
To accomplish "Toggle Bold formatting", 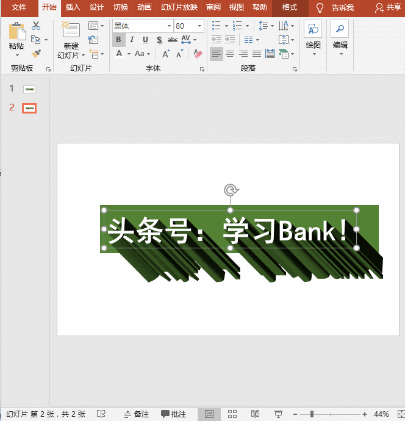I will pos(118,40).
